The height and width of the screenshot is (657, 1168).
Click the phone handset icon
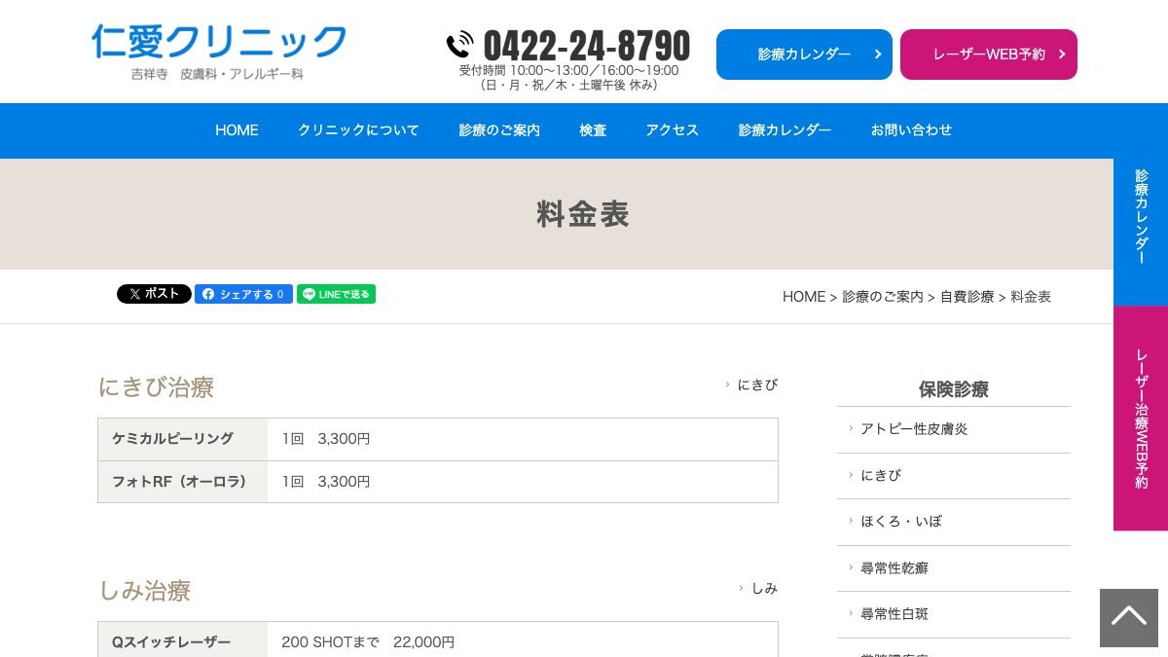[460, 45]
